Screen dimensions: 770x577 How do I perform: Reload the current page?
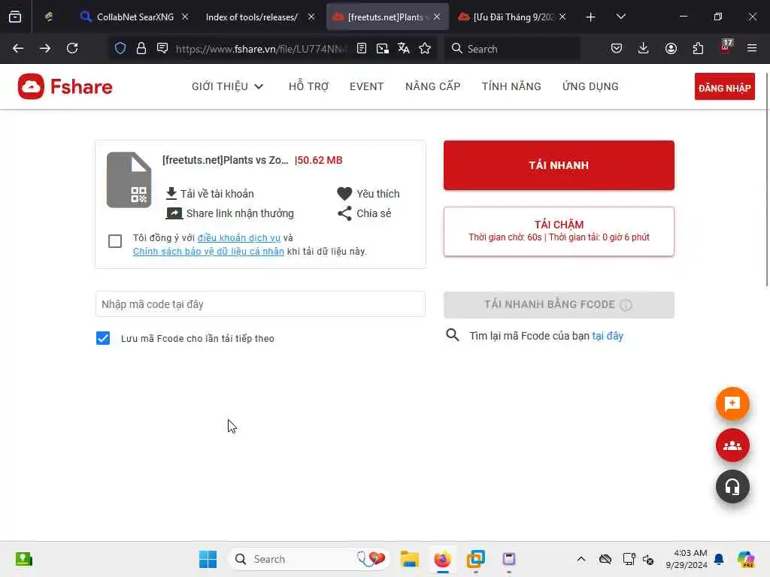(72, 48)
